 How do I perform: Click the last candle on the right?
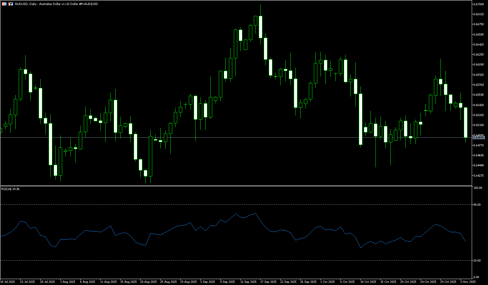tap(465, 122)
